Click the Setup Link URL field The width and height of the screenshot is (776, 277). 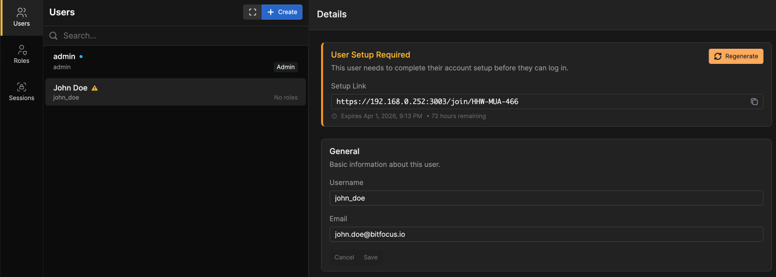click(x=547, y=102)
